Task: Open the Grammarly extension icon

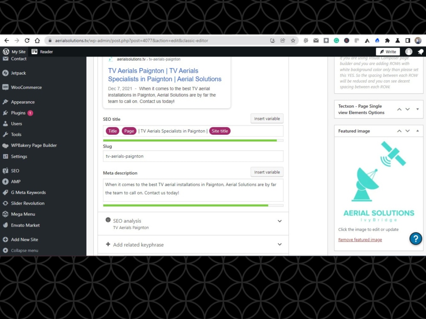Action: coord(337,40)
